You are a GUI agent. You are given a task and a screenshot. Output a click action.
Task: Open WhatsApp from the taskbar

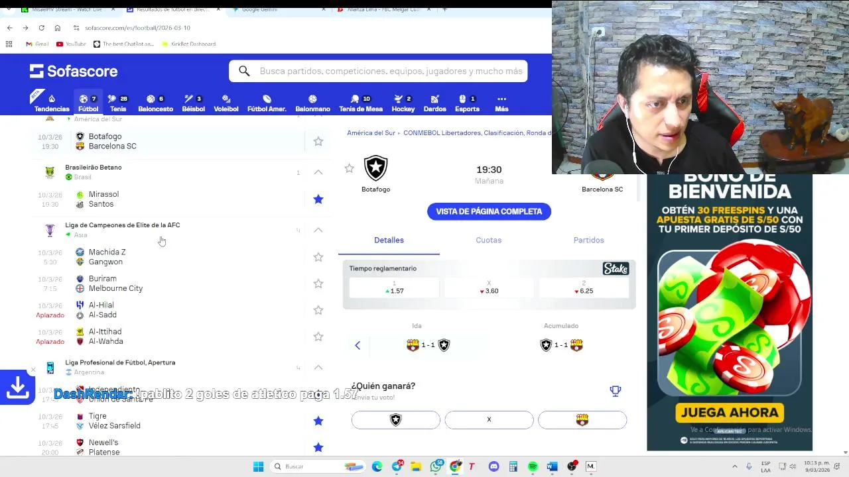coord(436,466)
